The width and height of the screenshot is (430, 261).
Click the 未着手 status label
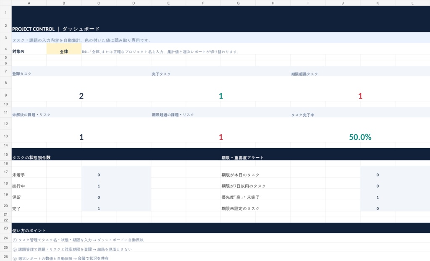(18, 175)
